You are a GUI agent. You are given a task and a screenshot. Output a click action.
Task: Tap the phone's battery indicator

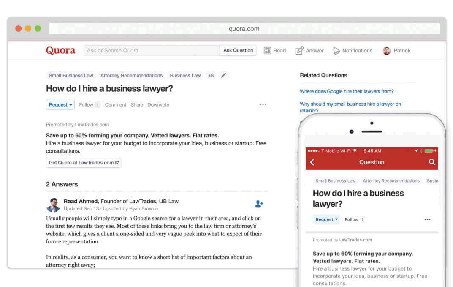click(x=429, y=151)
